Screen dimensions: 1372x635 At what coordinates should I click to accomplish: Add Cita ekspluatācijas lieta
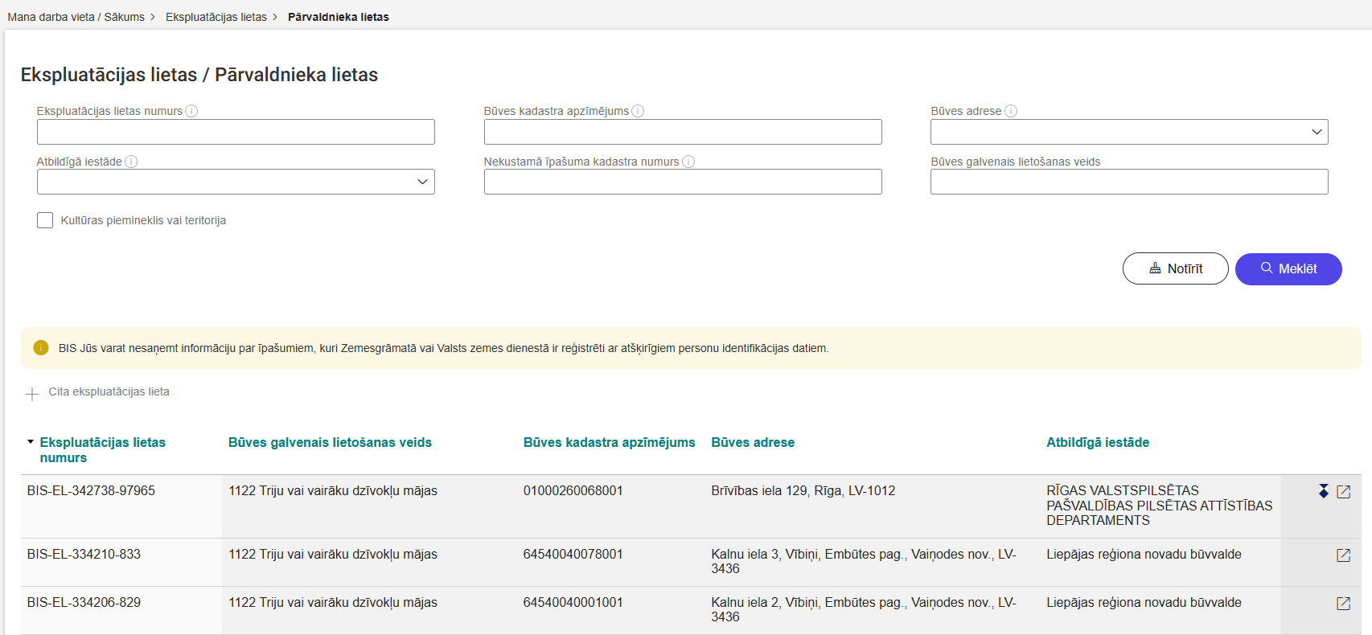point(98,392)
